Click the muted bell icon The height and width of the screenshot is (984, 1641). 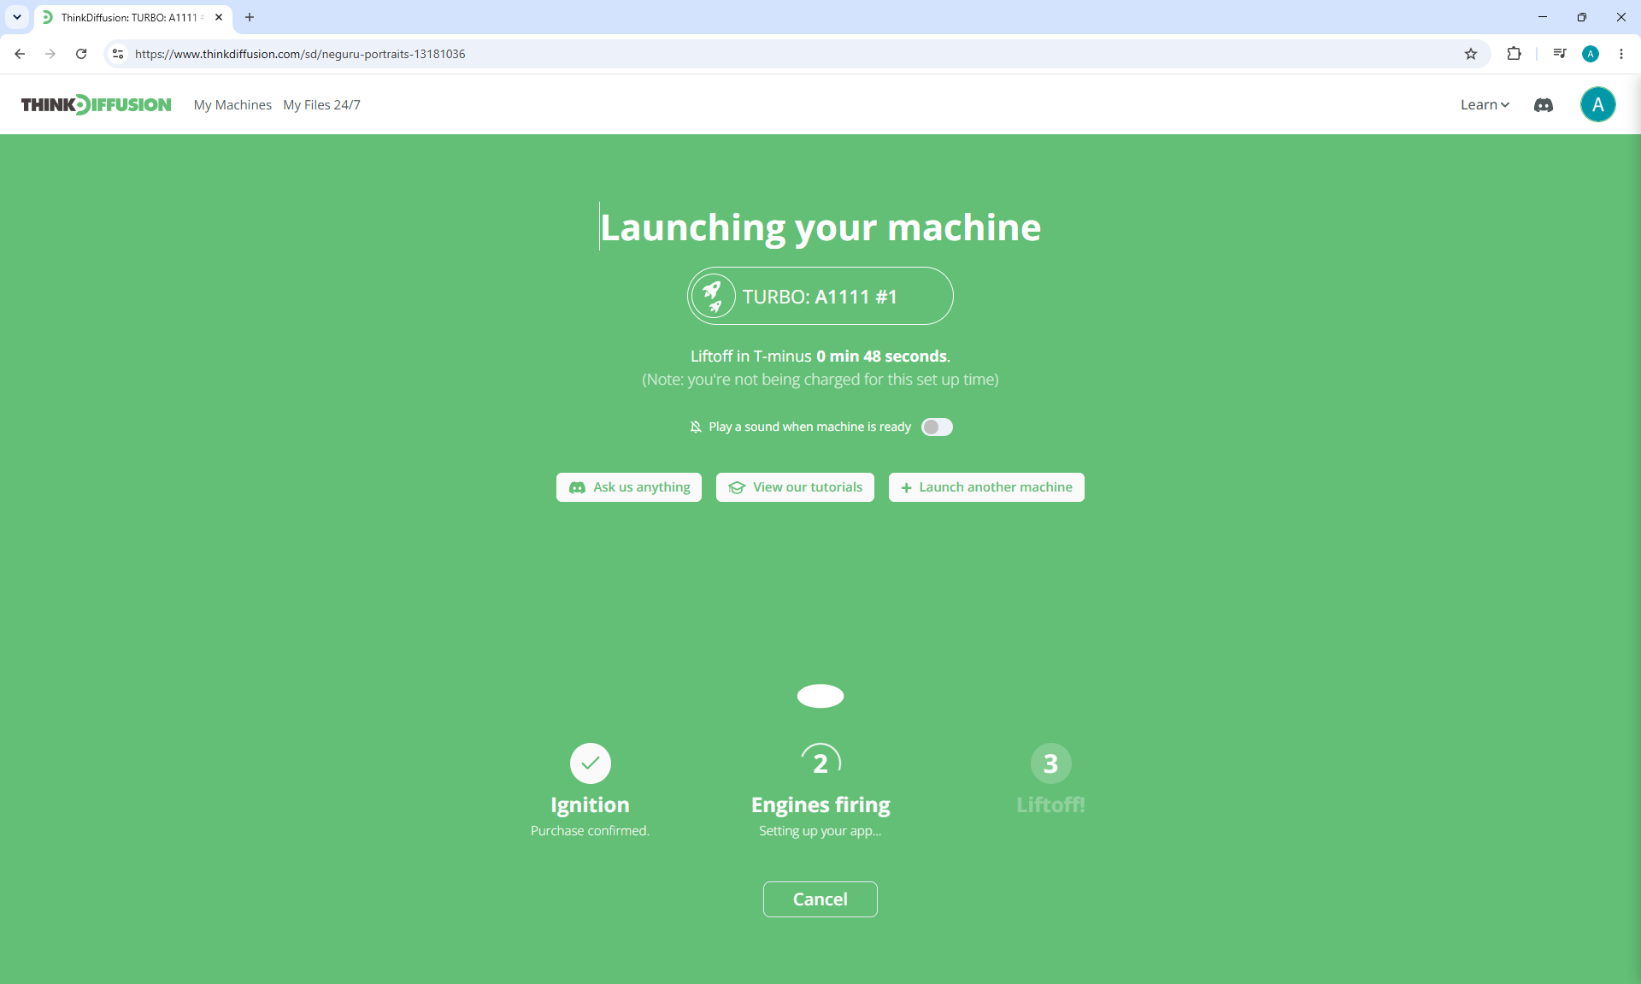696,427
